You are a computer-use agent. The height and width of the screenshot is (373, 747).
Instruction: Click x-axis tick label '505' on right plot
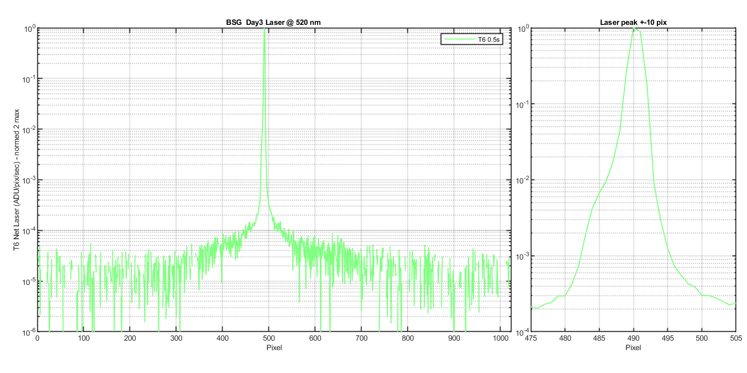pos(736,338)
